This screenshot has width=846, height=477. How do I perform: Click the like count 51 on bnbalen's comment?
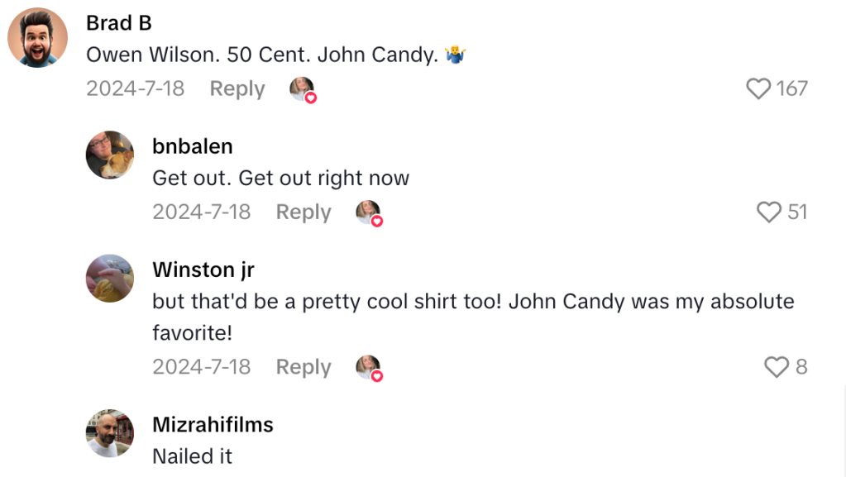(797, 212)
